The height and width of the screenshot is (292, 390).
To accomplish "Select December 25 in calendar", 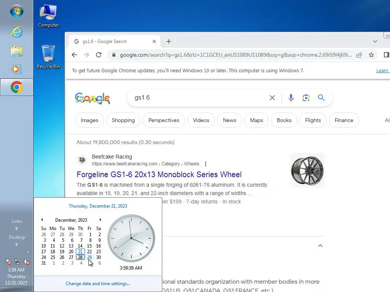I will coord(53,257).
